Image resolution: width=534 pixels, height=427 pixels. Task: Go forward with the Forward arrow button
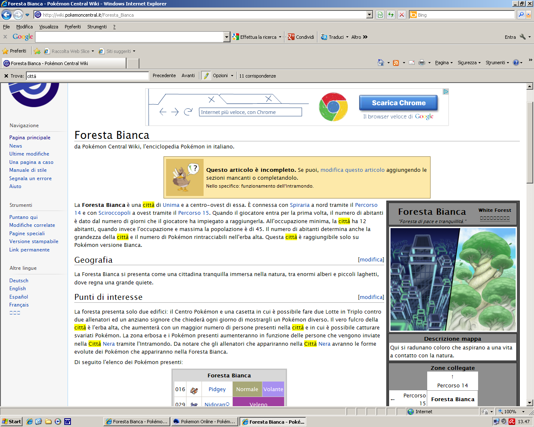pos(18,15)
